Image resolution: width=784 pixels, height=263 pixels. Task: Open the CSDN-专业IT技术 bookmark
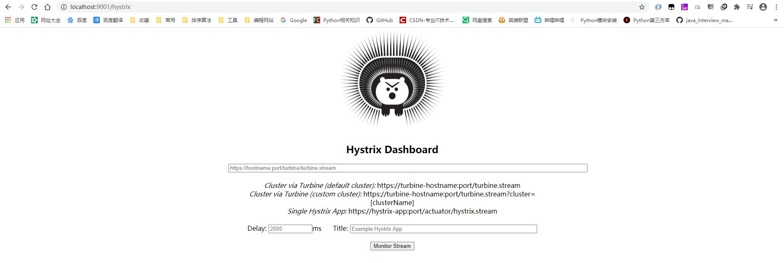coord(427,20)
